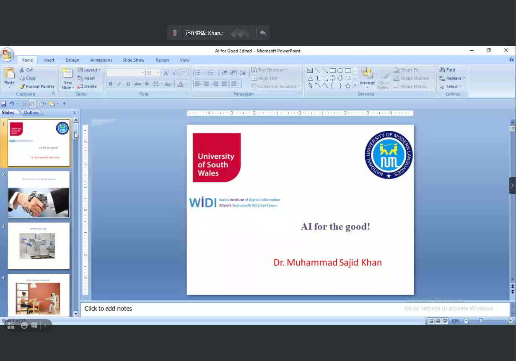Select slide 2 thumbnail with handshake image
The height and width of the screenshot is (361, 516).
click(x=39, y=195)
